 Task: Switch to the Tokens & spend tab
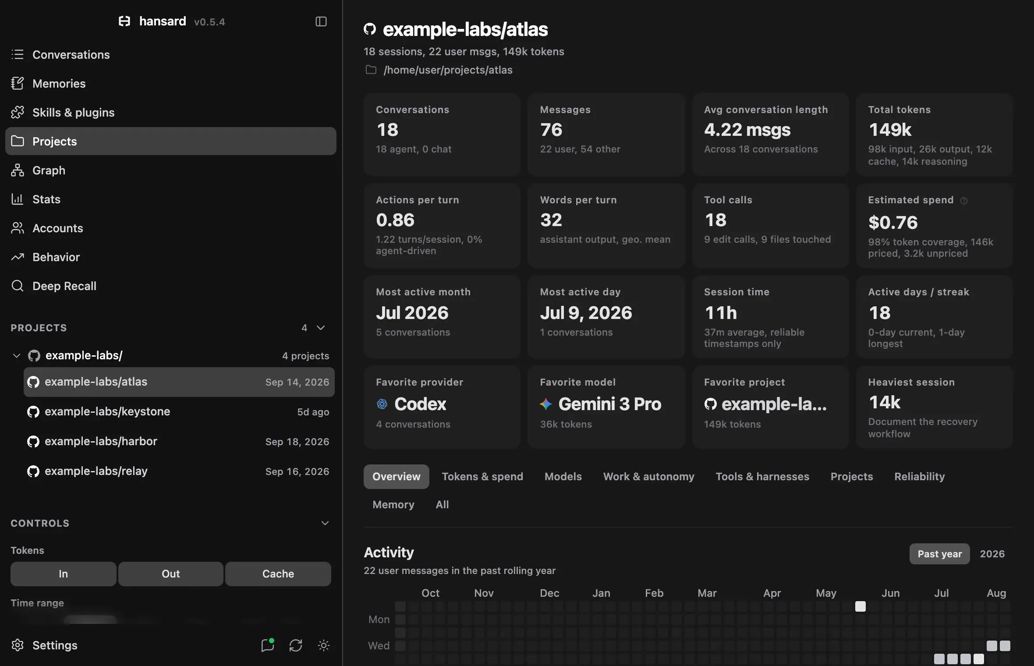point(482,476)
